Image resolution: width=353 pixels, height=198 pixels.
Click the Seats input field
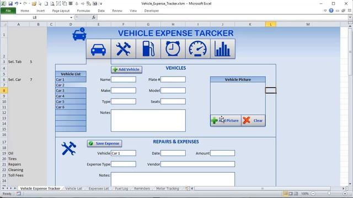(x=173, y=101)
